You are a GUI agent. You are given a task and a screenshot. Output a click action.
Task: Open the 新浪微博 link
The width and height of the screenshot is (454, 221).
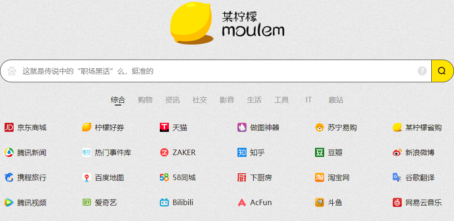pyautogui.click(x=420, y=152)
